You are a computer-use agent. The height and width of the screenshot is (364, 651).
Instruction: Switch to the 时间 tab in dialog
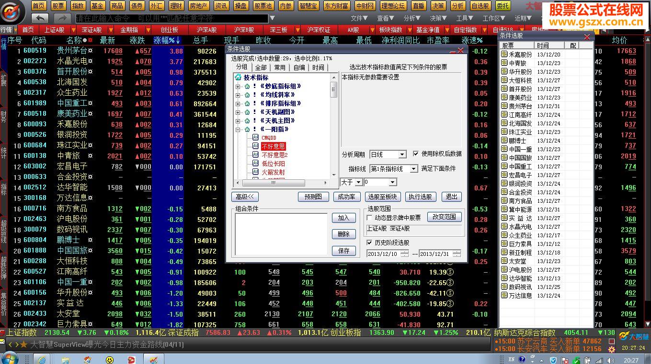pos(318,67)
